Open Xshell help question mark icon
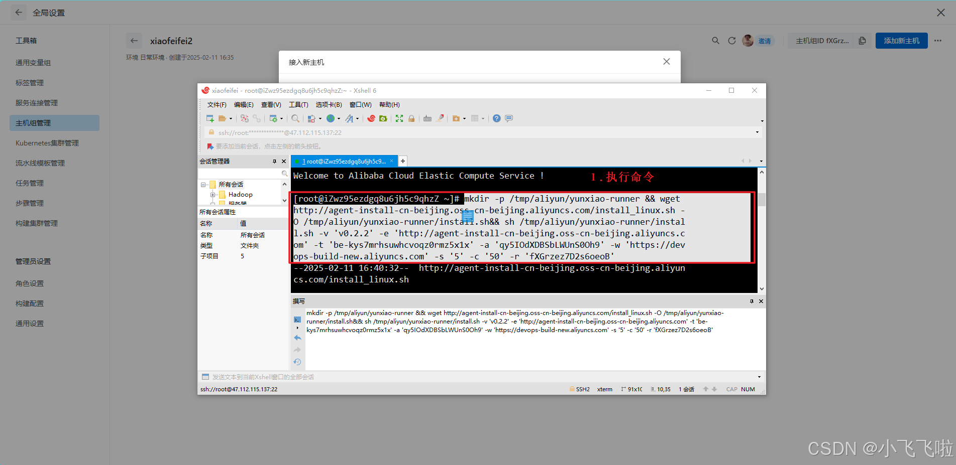 coord(496,118)
